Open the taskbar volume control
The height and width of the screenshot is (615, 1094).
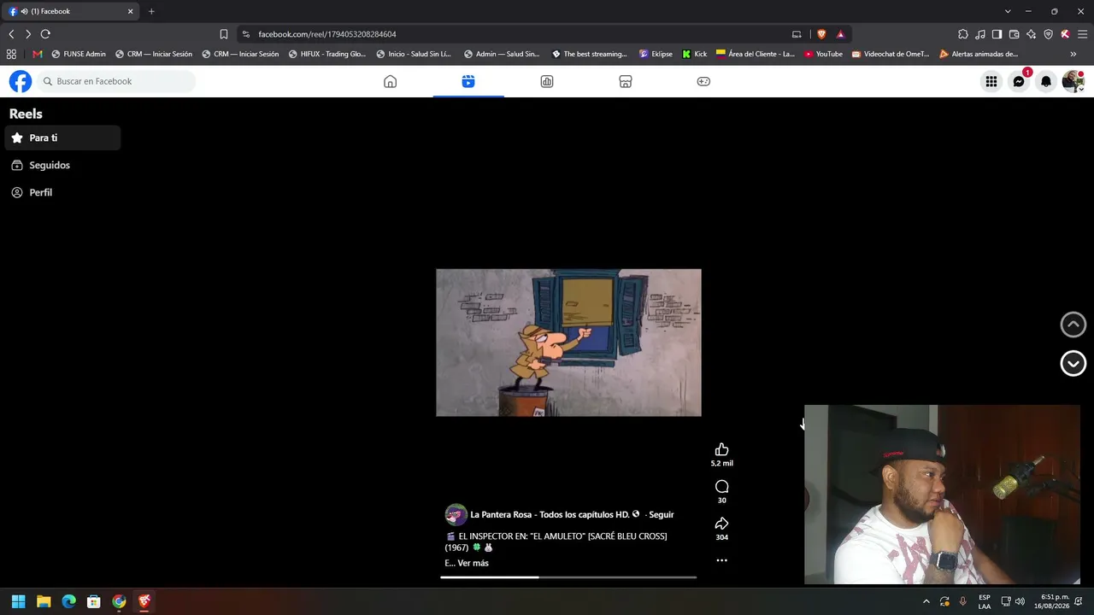1020,601
